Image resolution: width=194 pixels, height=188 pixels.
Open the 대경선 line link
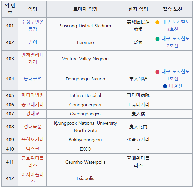click(x=176, y=86)
